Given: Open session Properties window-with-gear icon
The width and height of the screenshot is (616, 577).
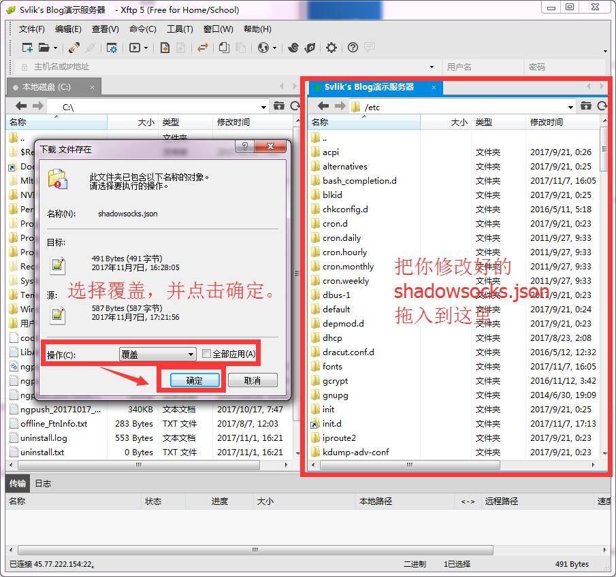Looking at the screenshot, I should (x=112, y=48).
